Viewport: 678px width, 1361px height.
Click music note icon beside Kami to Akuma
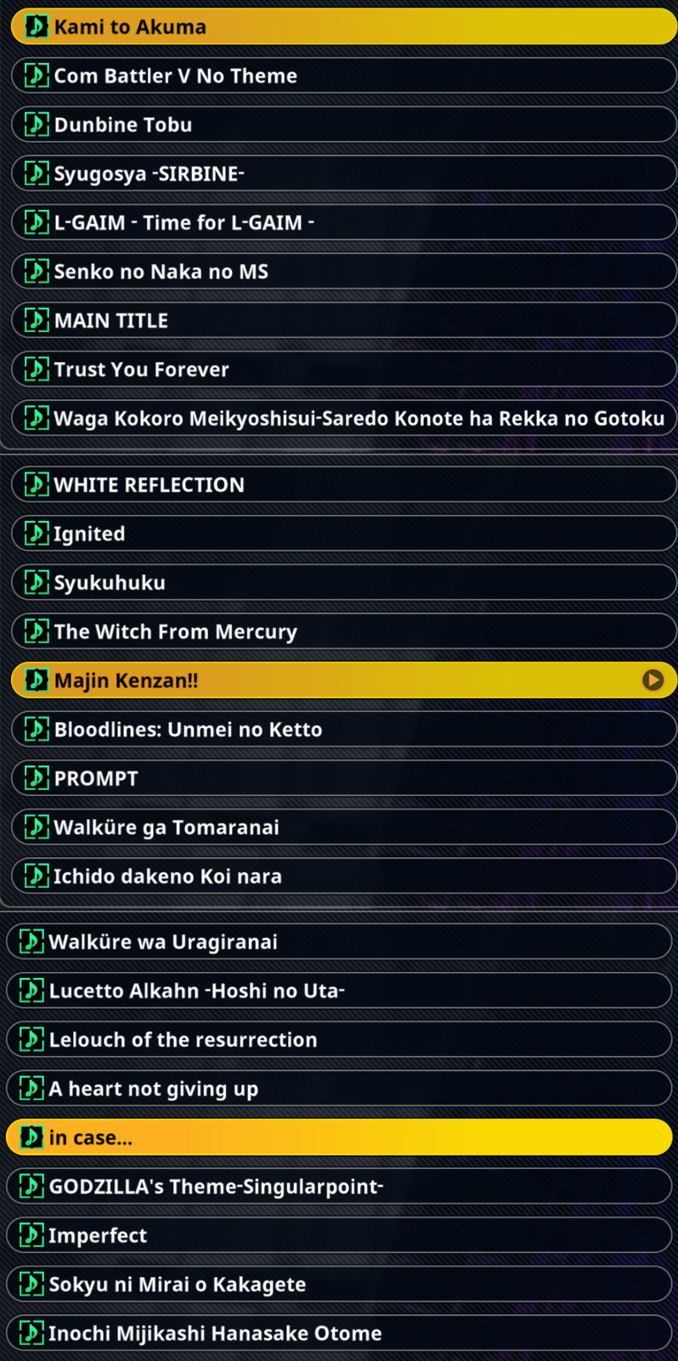[36, 26]
